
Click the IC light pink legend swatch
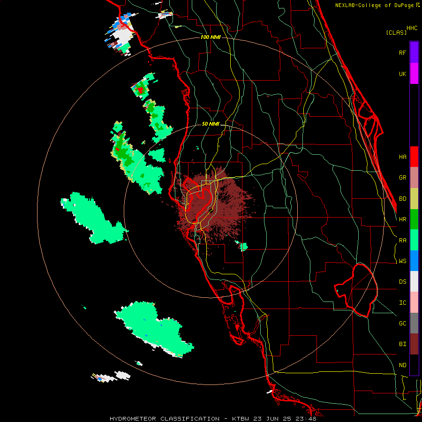pyautogui.click(x=414, y=302)
